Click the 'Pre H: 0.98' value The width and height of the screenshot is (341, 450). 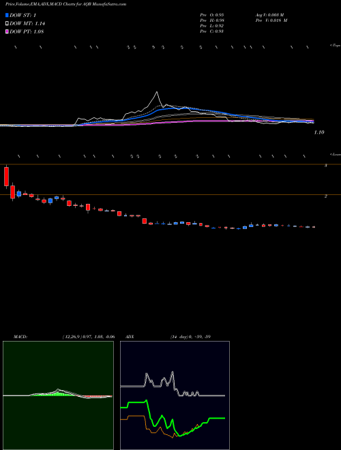(212, 20)
